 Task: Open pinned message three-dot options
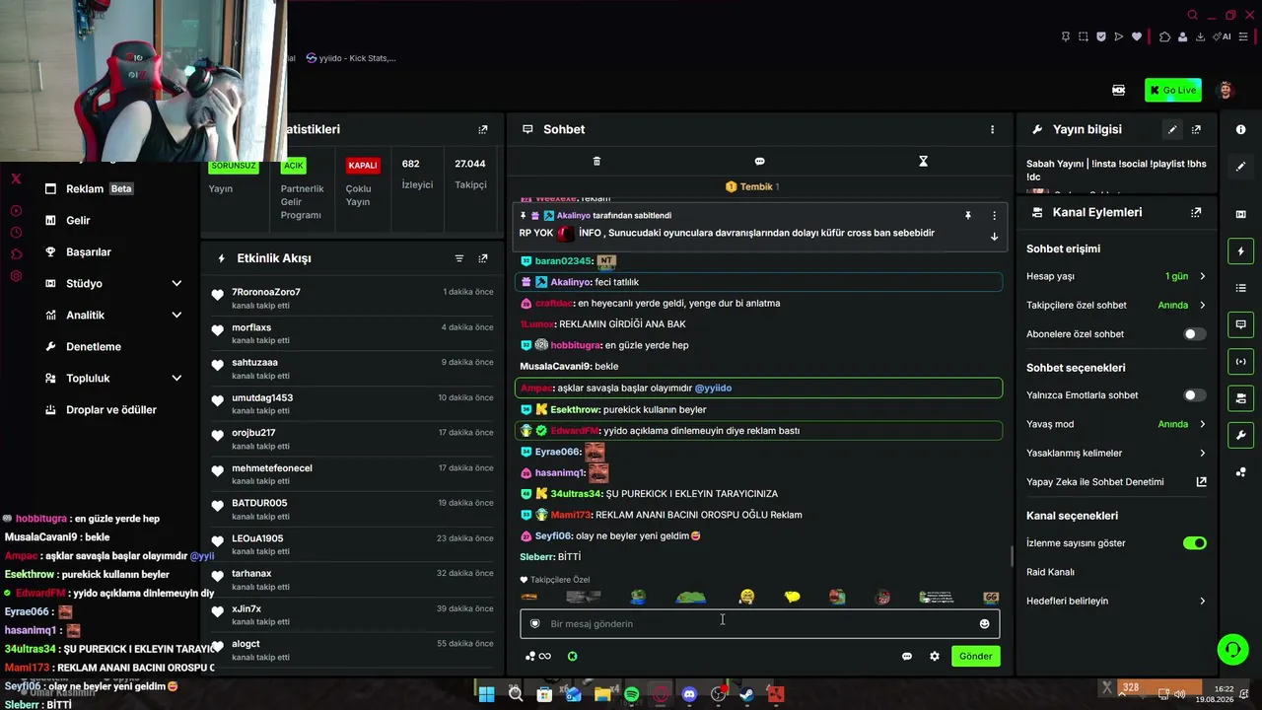coord(994,215)
